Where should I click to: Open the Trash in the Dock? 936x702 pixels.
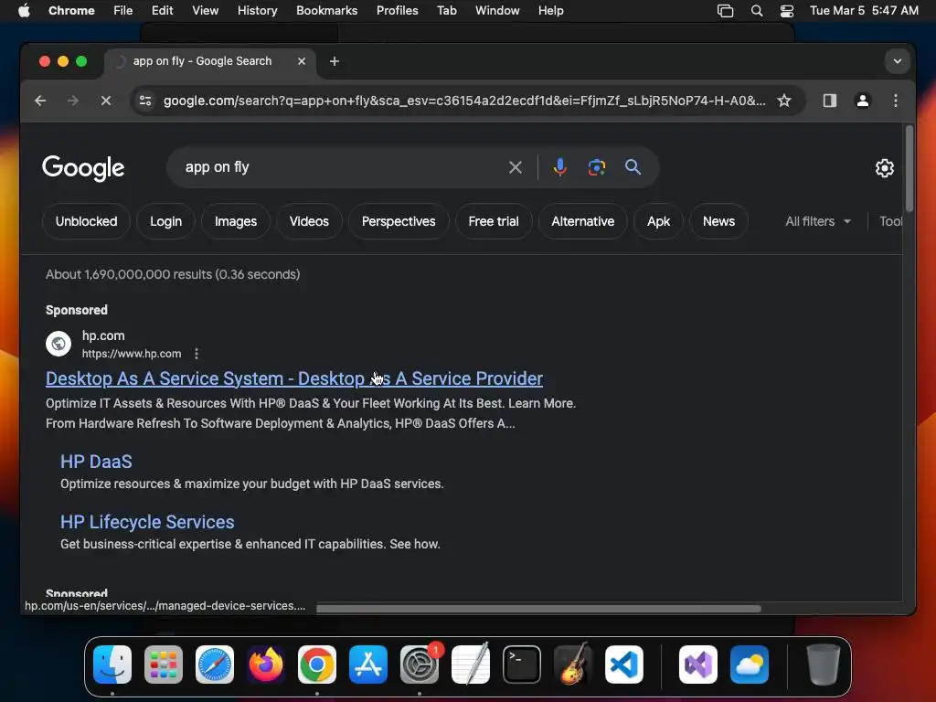pyautogui.click(x=824, y=665)
